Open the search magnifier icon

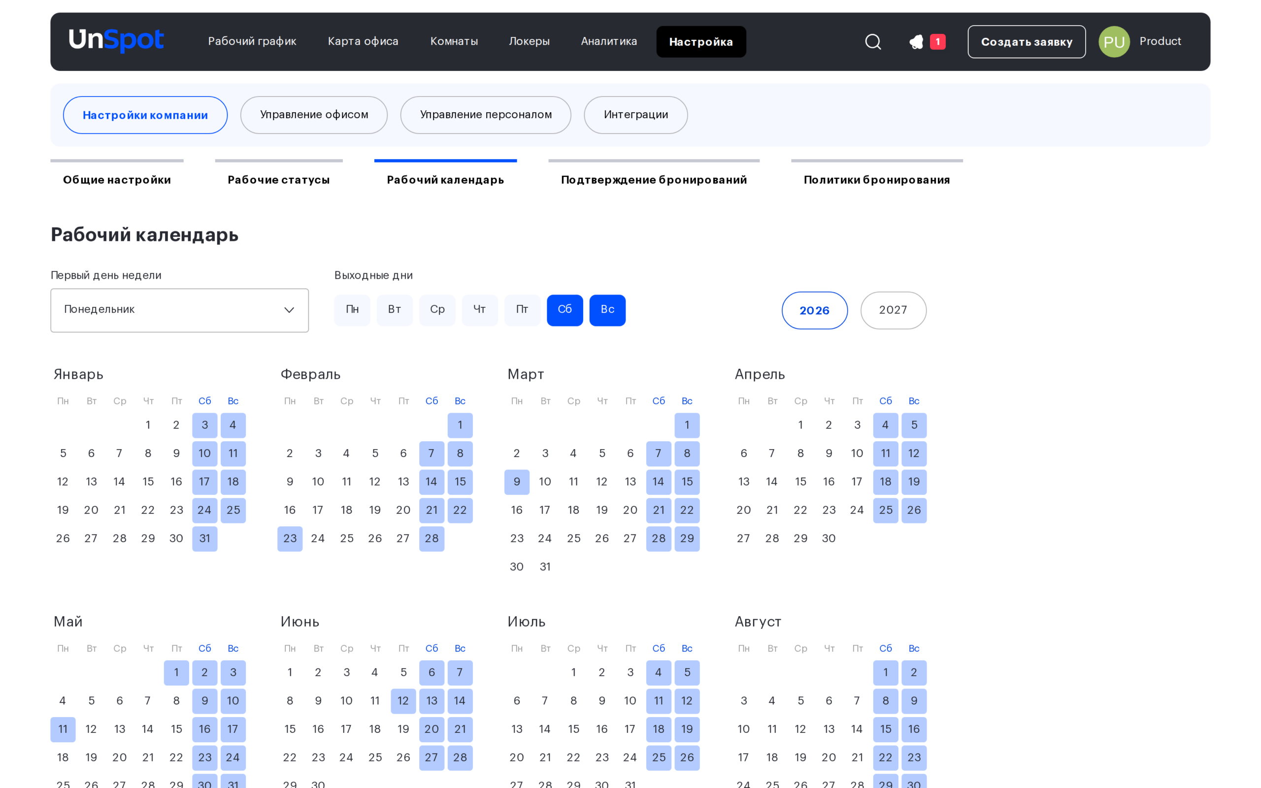(x=873, y=42)
